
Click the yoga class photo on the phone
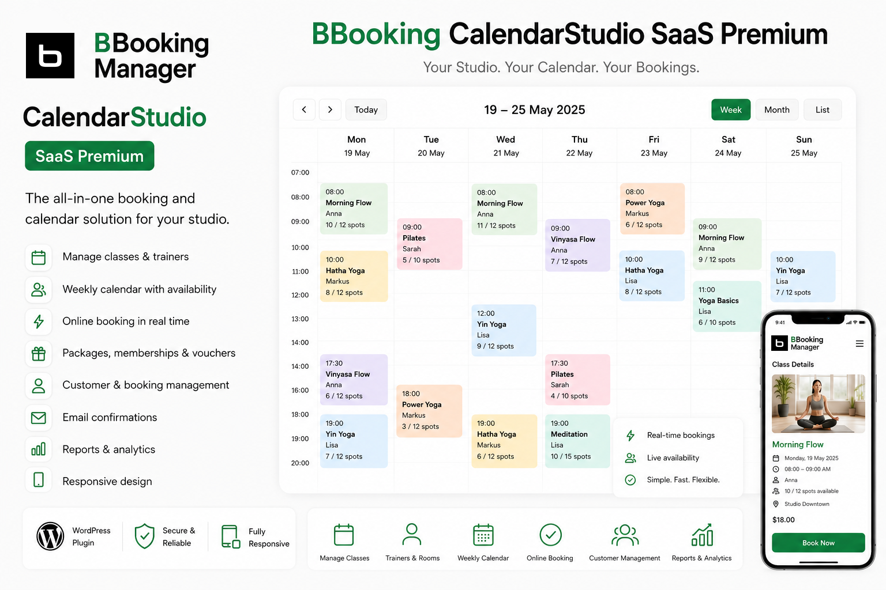(x=819, y=403)
